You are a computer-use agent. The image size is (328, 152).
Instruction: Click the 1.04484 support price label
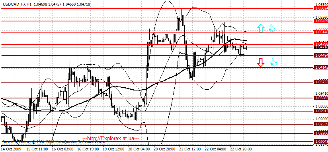tap(321, 56)
